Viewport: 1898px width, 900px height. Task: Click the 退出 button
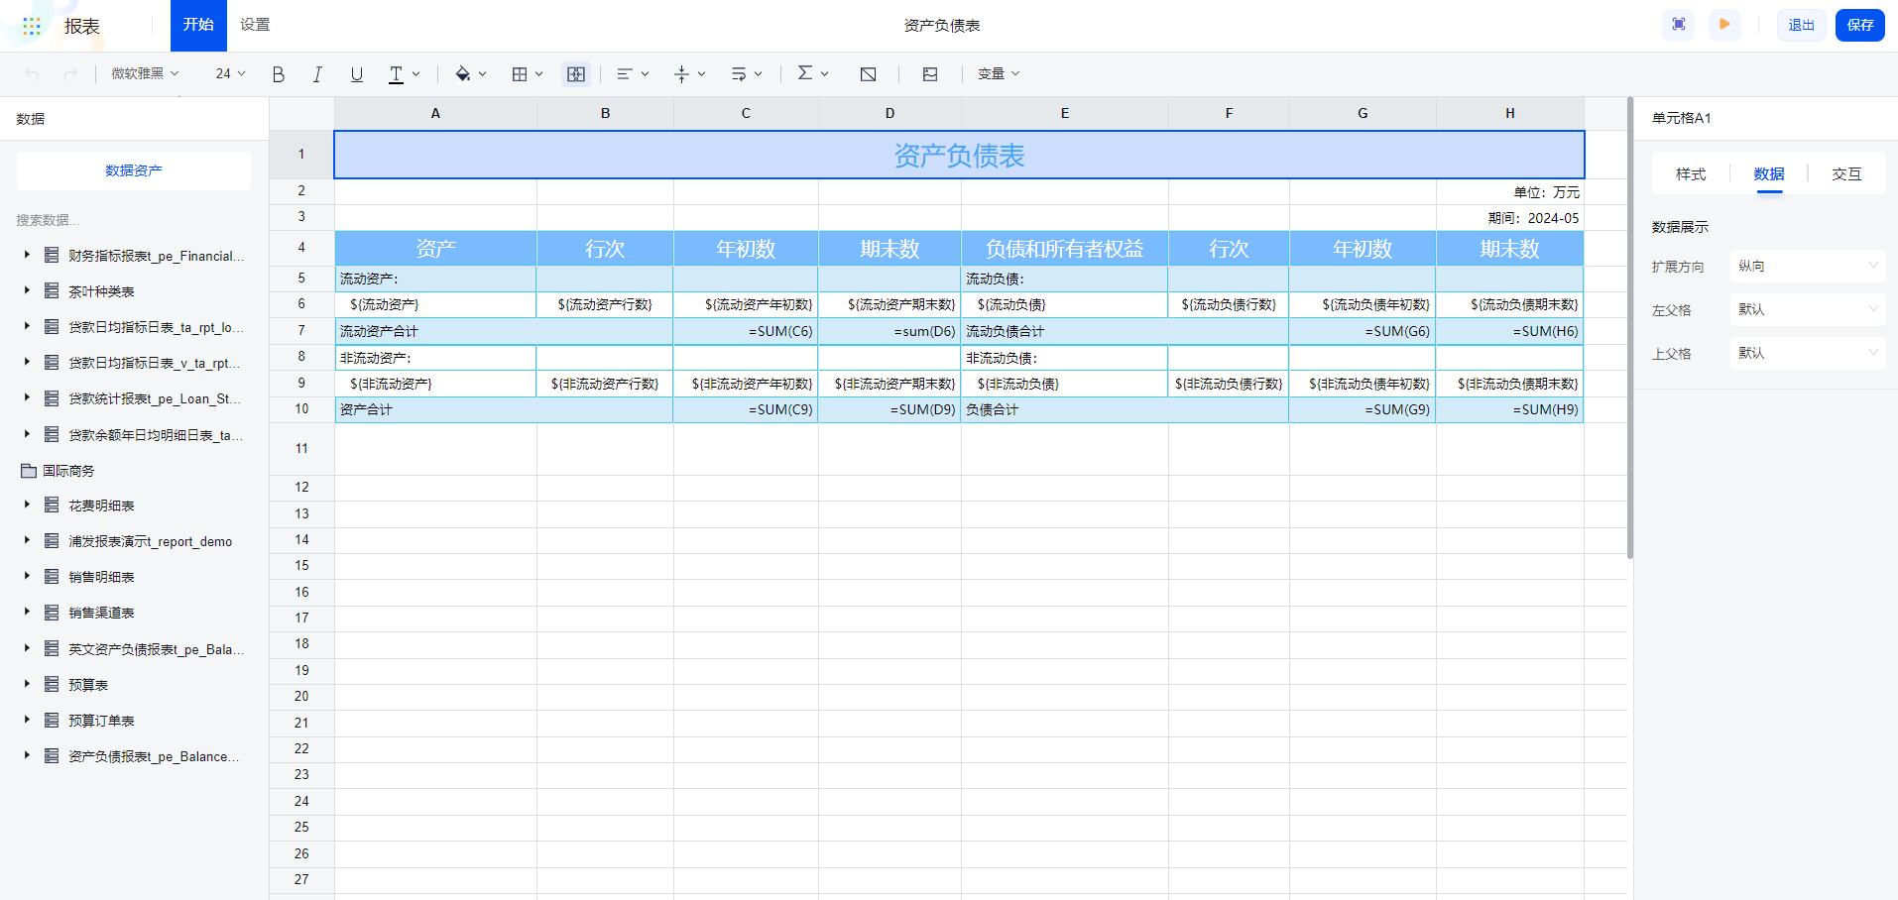pos(1802,25)
